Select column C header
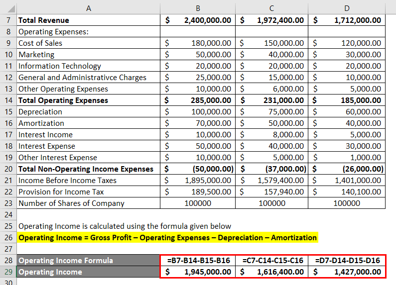This screenshot has height=285, width=396. [272, 8]
